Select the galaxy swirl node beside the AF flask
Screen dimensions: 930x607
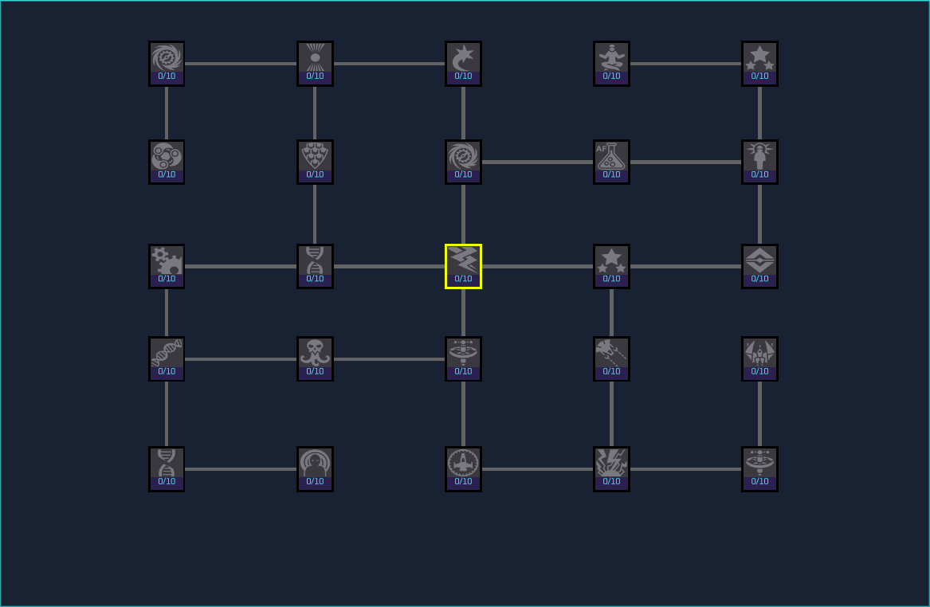tap(463, 163)
